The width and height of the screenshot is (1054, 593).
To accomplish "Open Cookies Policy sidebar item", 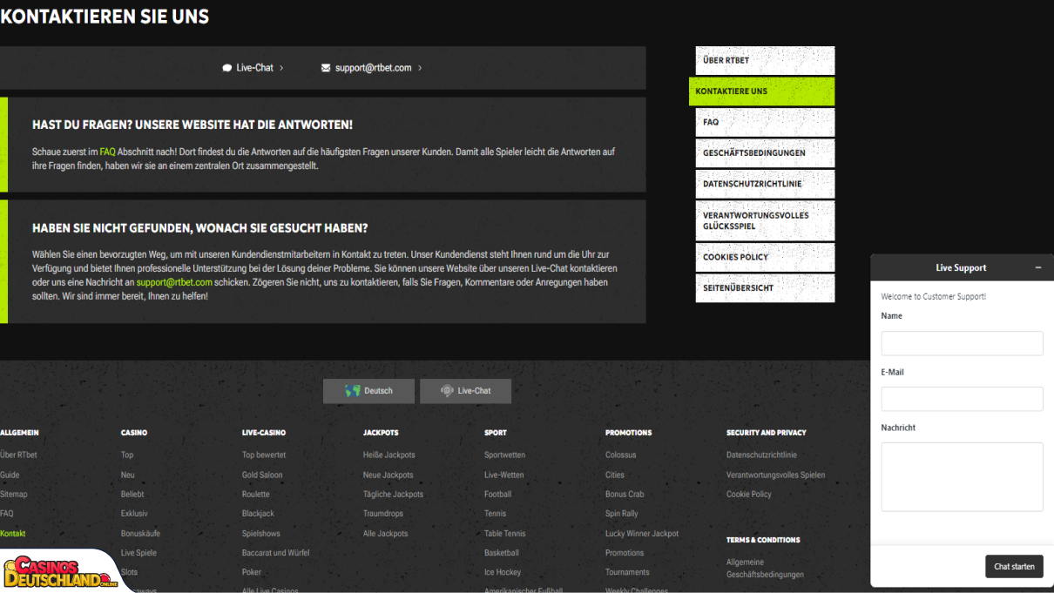I will [765, 257].
